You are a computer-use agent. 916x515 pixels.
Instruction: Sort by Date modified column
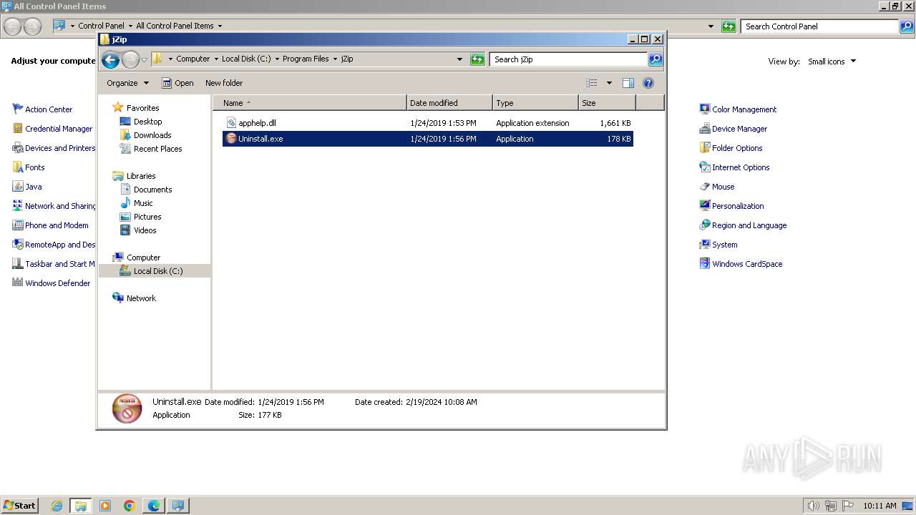click(449, 103)
